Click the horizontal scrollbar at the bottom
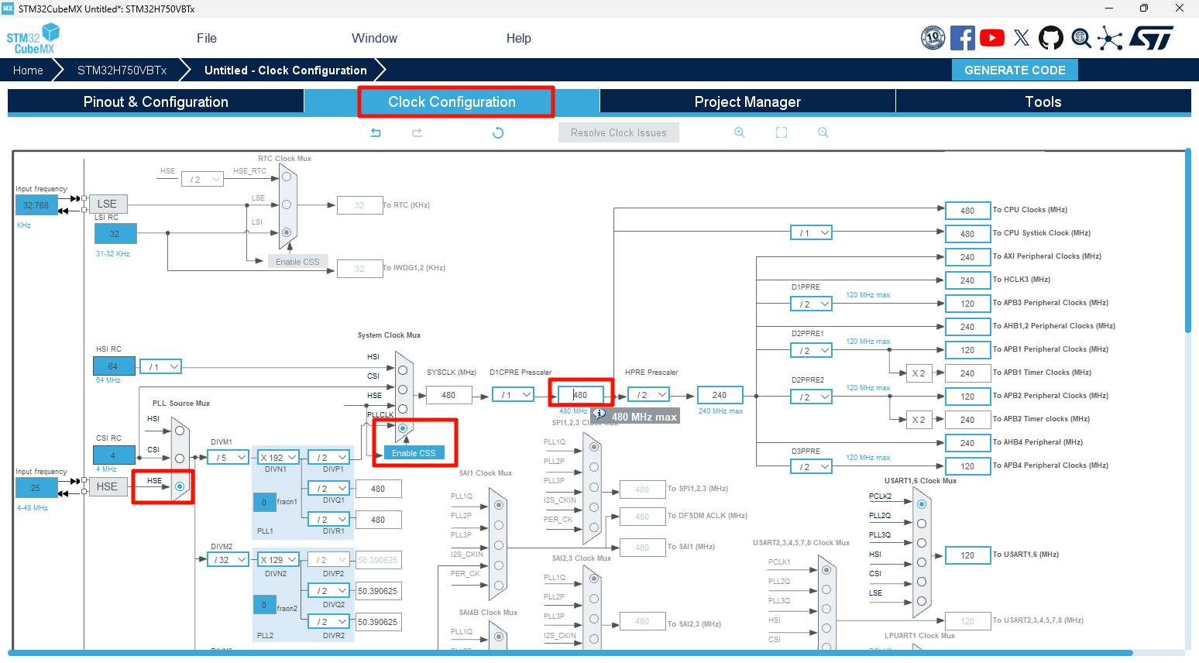Image resolution: width=1199 pixels, height=663 pixels. [x=572, y=653]
